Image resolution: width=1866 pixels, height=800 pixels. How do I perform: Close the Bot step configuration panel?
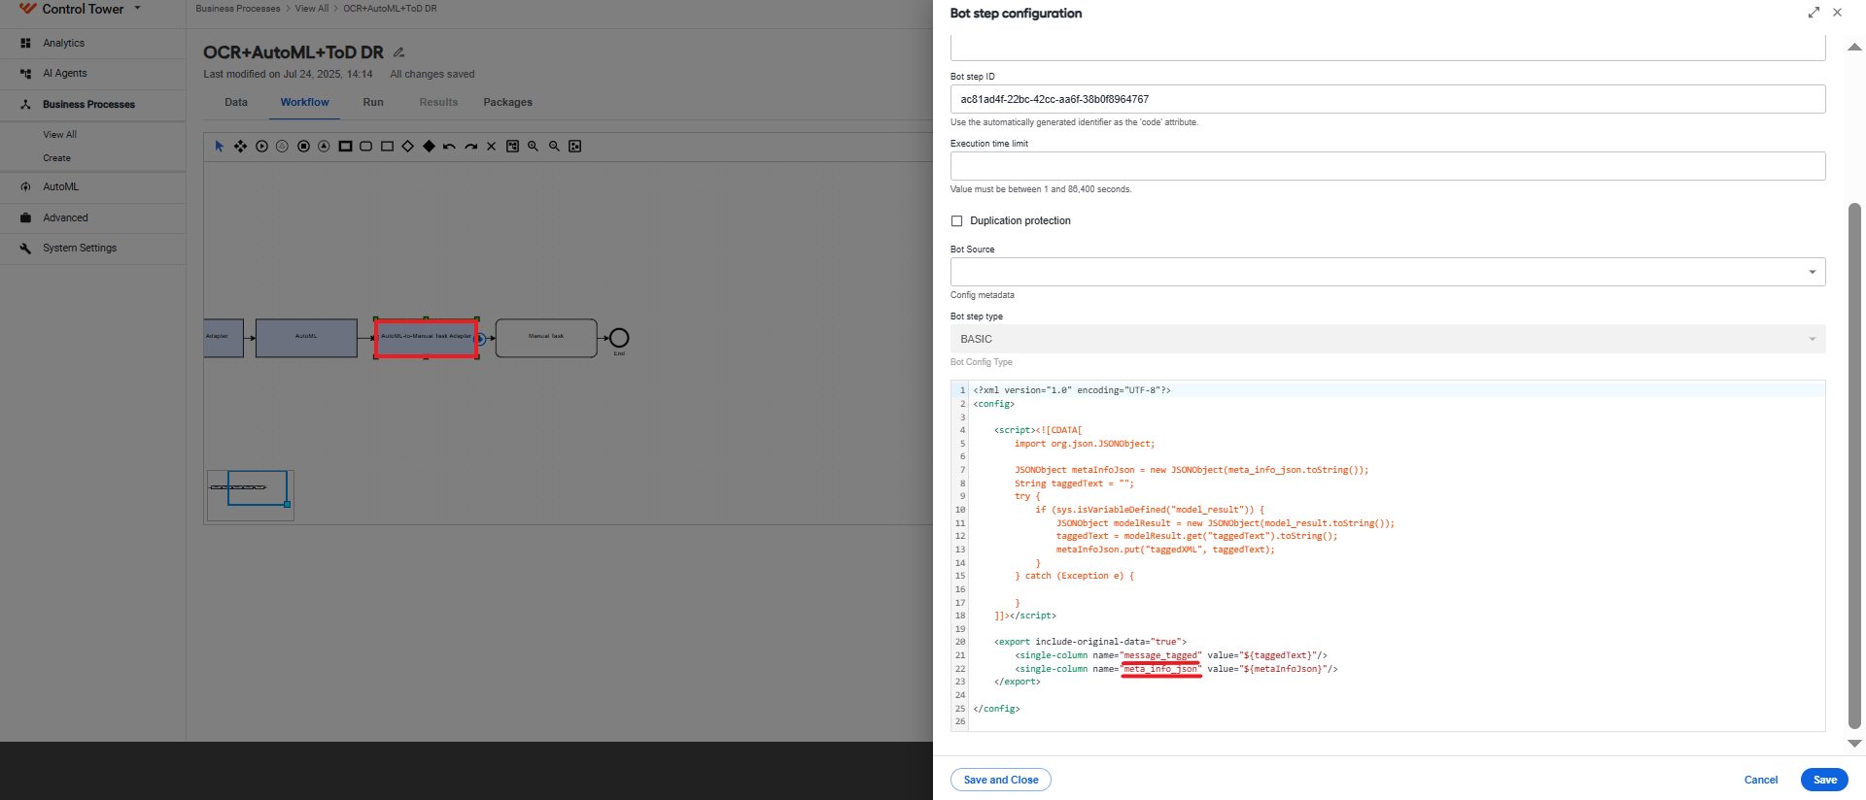[1837, 13]
